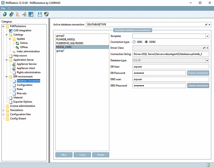Select Exporter Options tree item
214x167 pixels.
(x=23, y=102)
